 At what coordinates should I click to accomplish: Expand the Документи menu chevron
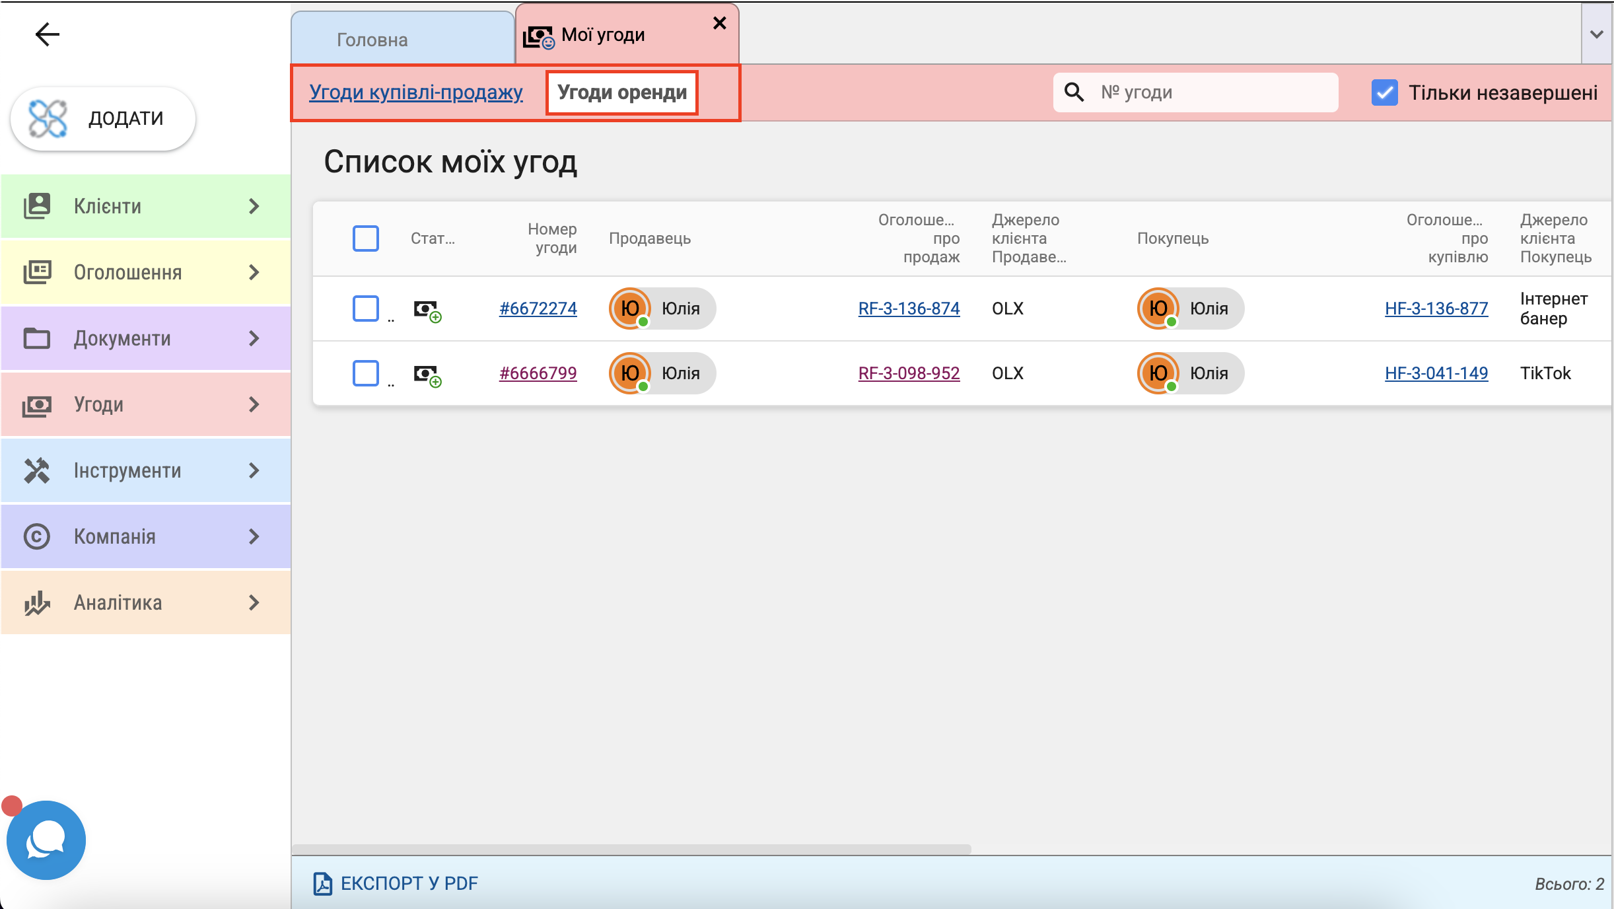(x=254, y=338)
